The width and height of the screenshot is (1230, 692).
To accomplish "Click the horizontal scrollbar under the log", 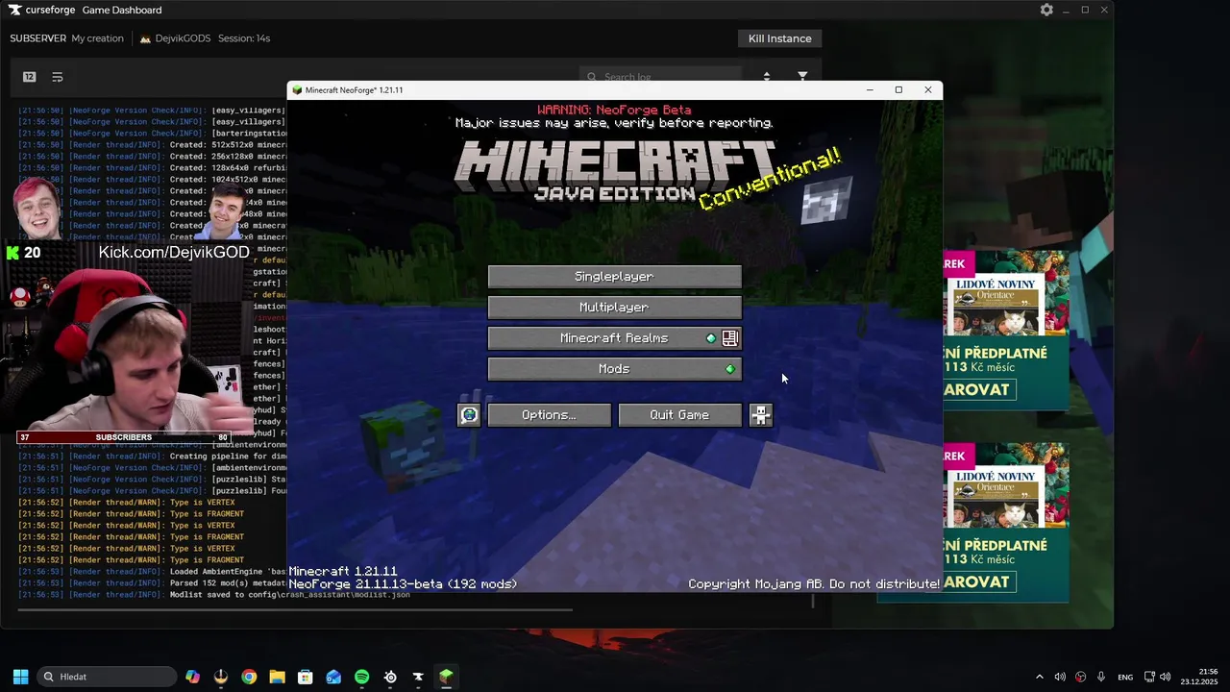I will (295, 609).
